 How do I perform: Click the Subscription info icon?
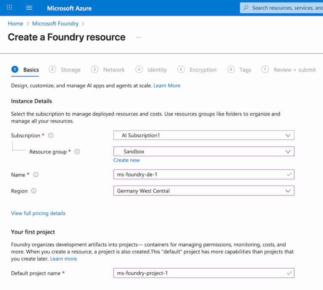(50, 136)
